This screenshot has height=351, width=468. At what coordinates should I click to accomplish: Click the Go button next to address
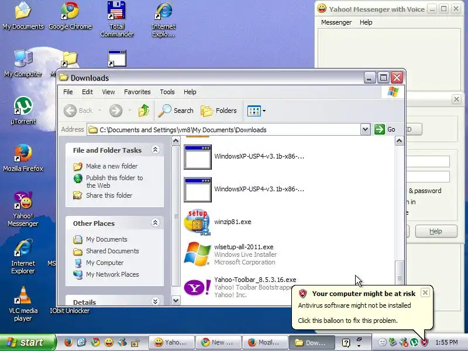[x=386, y=129]
